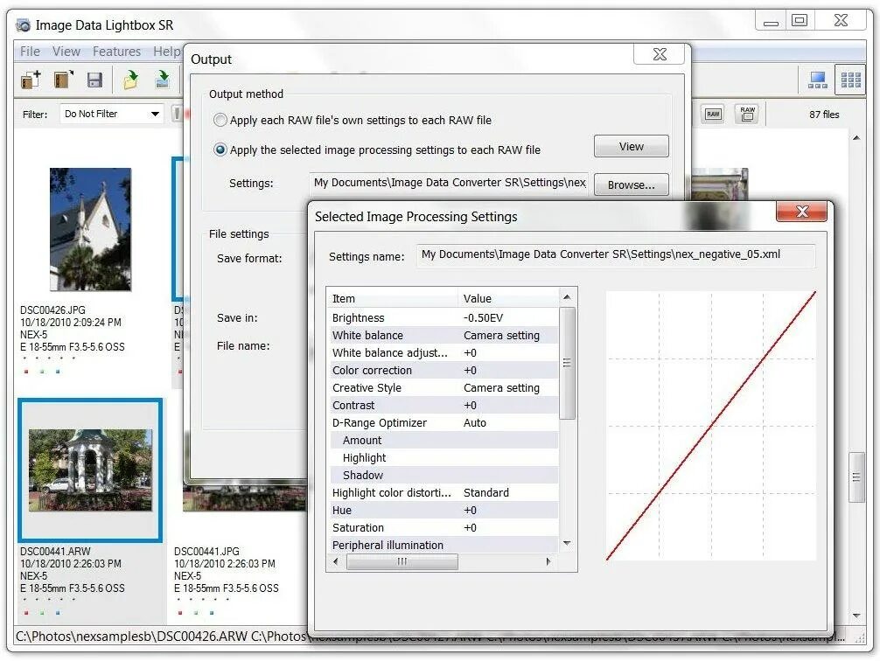Maximize the Image Data Lightbox SR window
Screen dimensions: 880x661
[800, 21]
